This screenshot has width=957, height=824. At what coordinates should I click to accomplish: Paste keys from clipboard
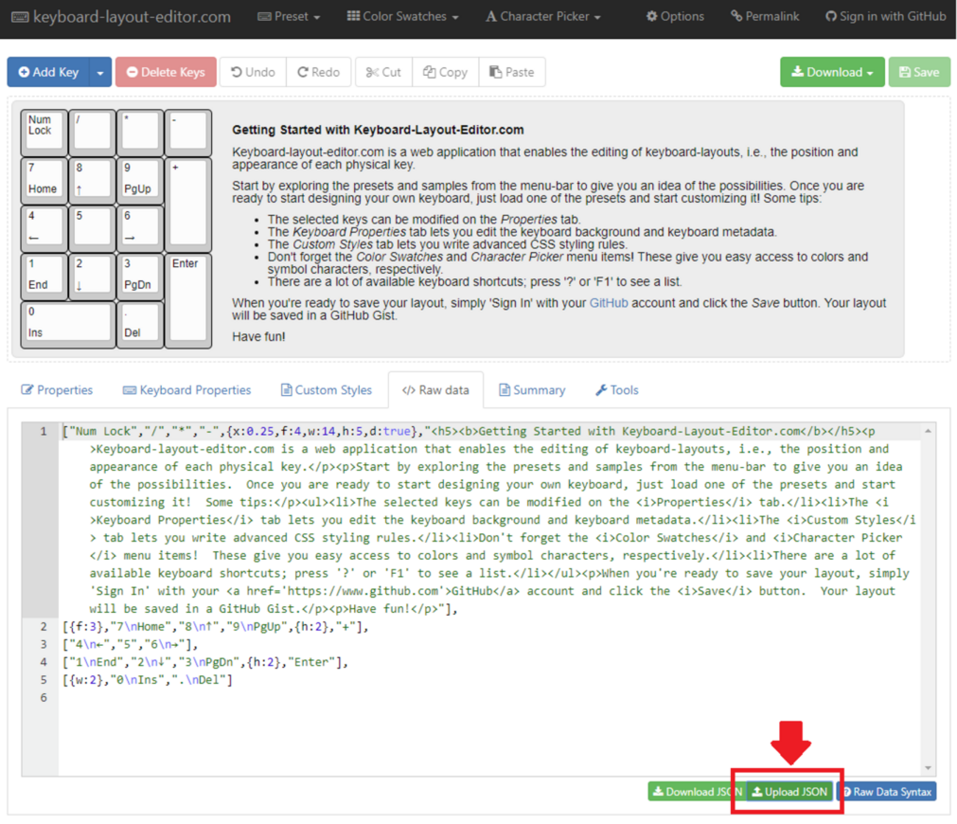512,72
